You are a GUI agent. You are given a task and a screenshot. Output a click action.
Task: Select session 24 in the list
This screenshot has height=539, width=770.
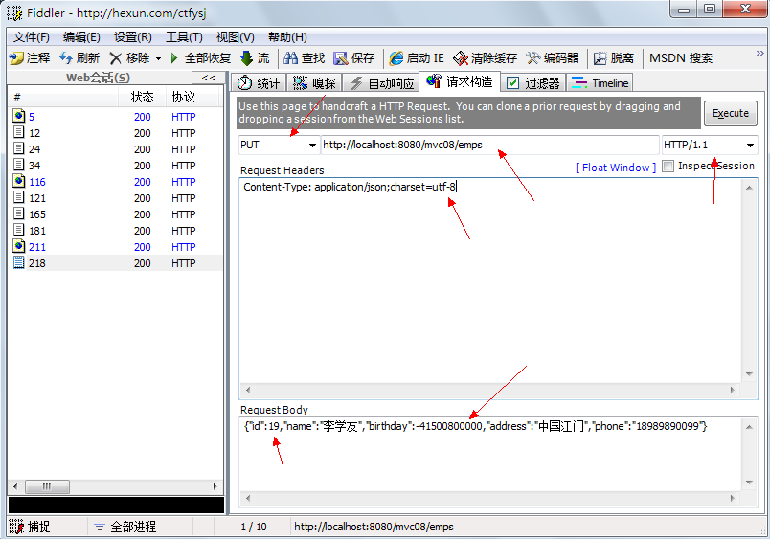click(x=115, y=149)
